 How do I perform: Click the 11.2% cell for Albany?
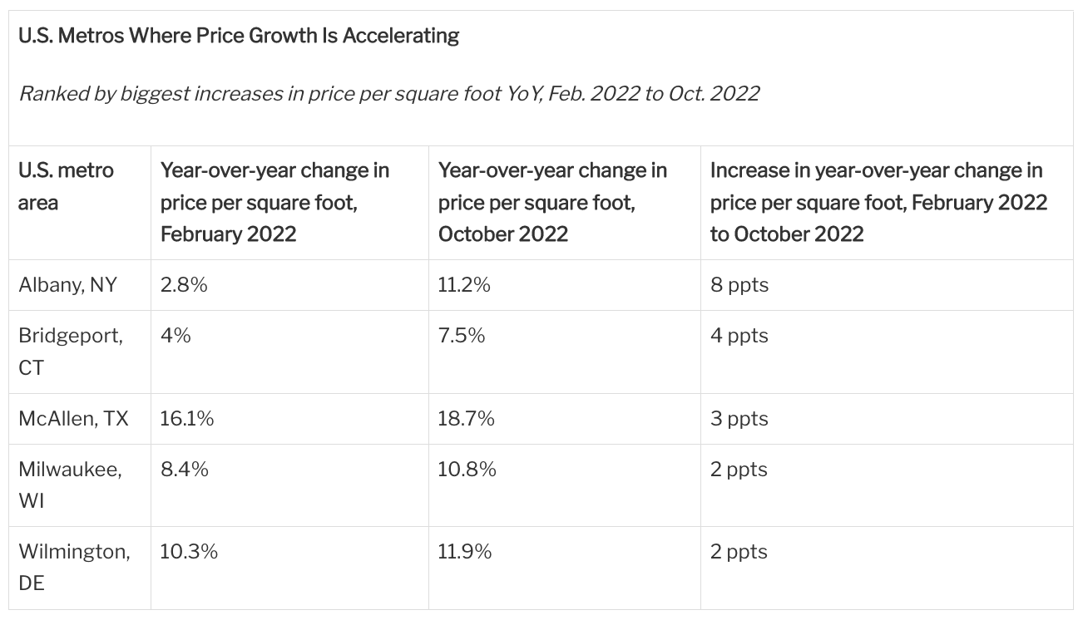tap(464, 285)
